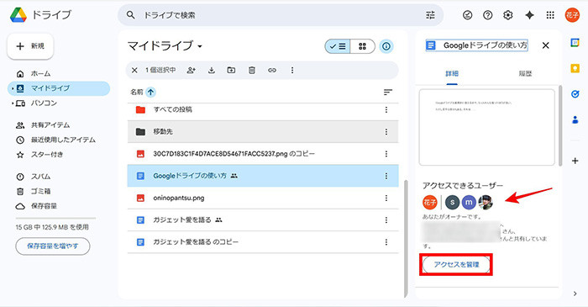Open more options for 移動先 folder

click(x=386, y=132)
